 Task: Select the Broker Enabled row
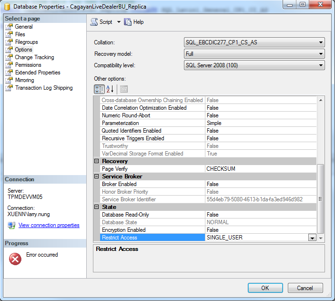[x=208, y=184]
